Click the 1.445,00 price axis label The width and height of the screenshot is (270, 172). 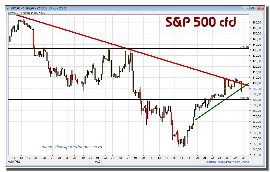click(256, 39)
